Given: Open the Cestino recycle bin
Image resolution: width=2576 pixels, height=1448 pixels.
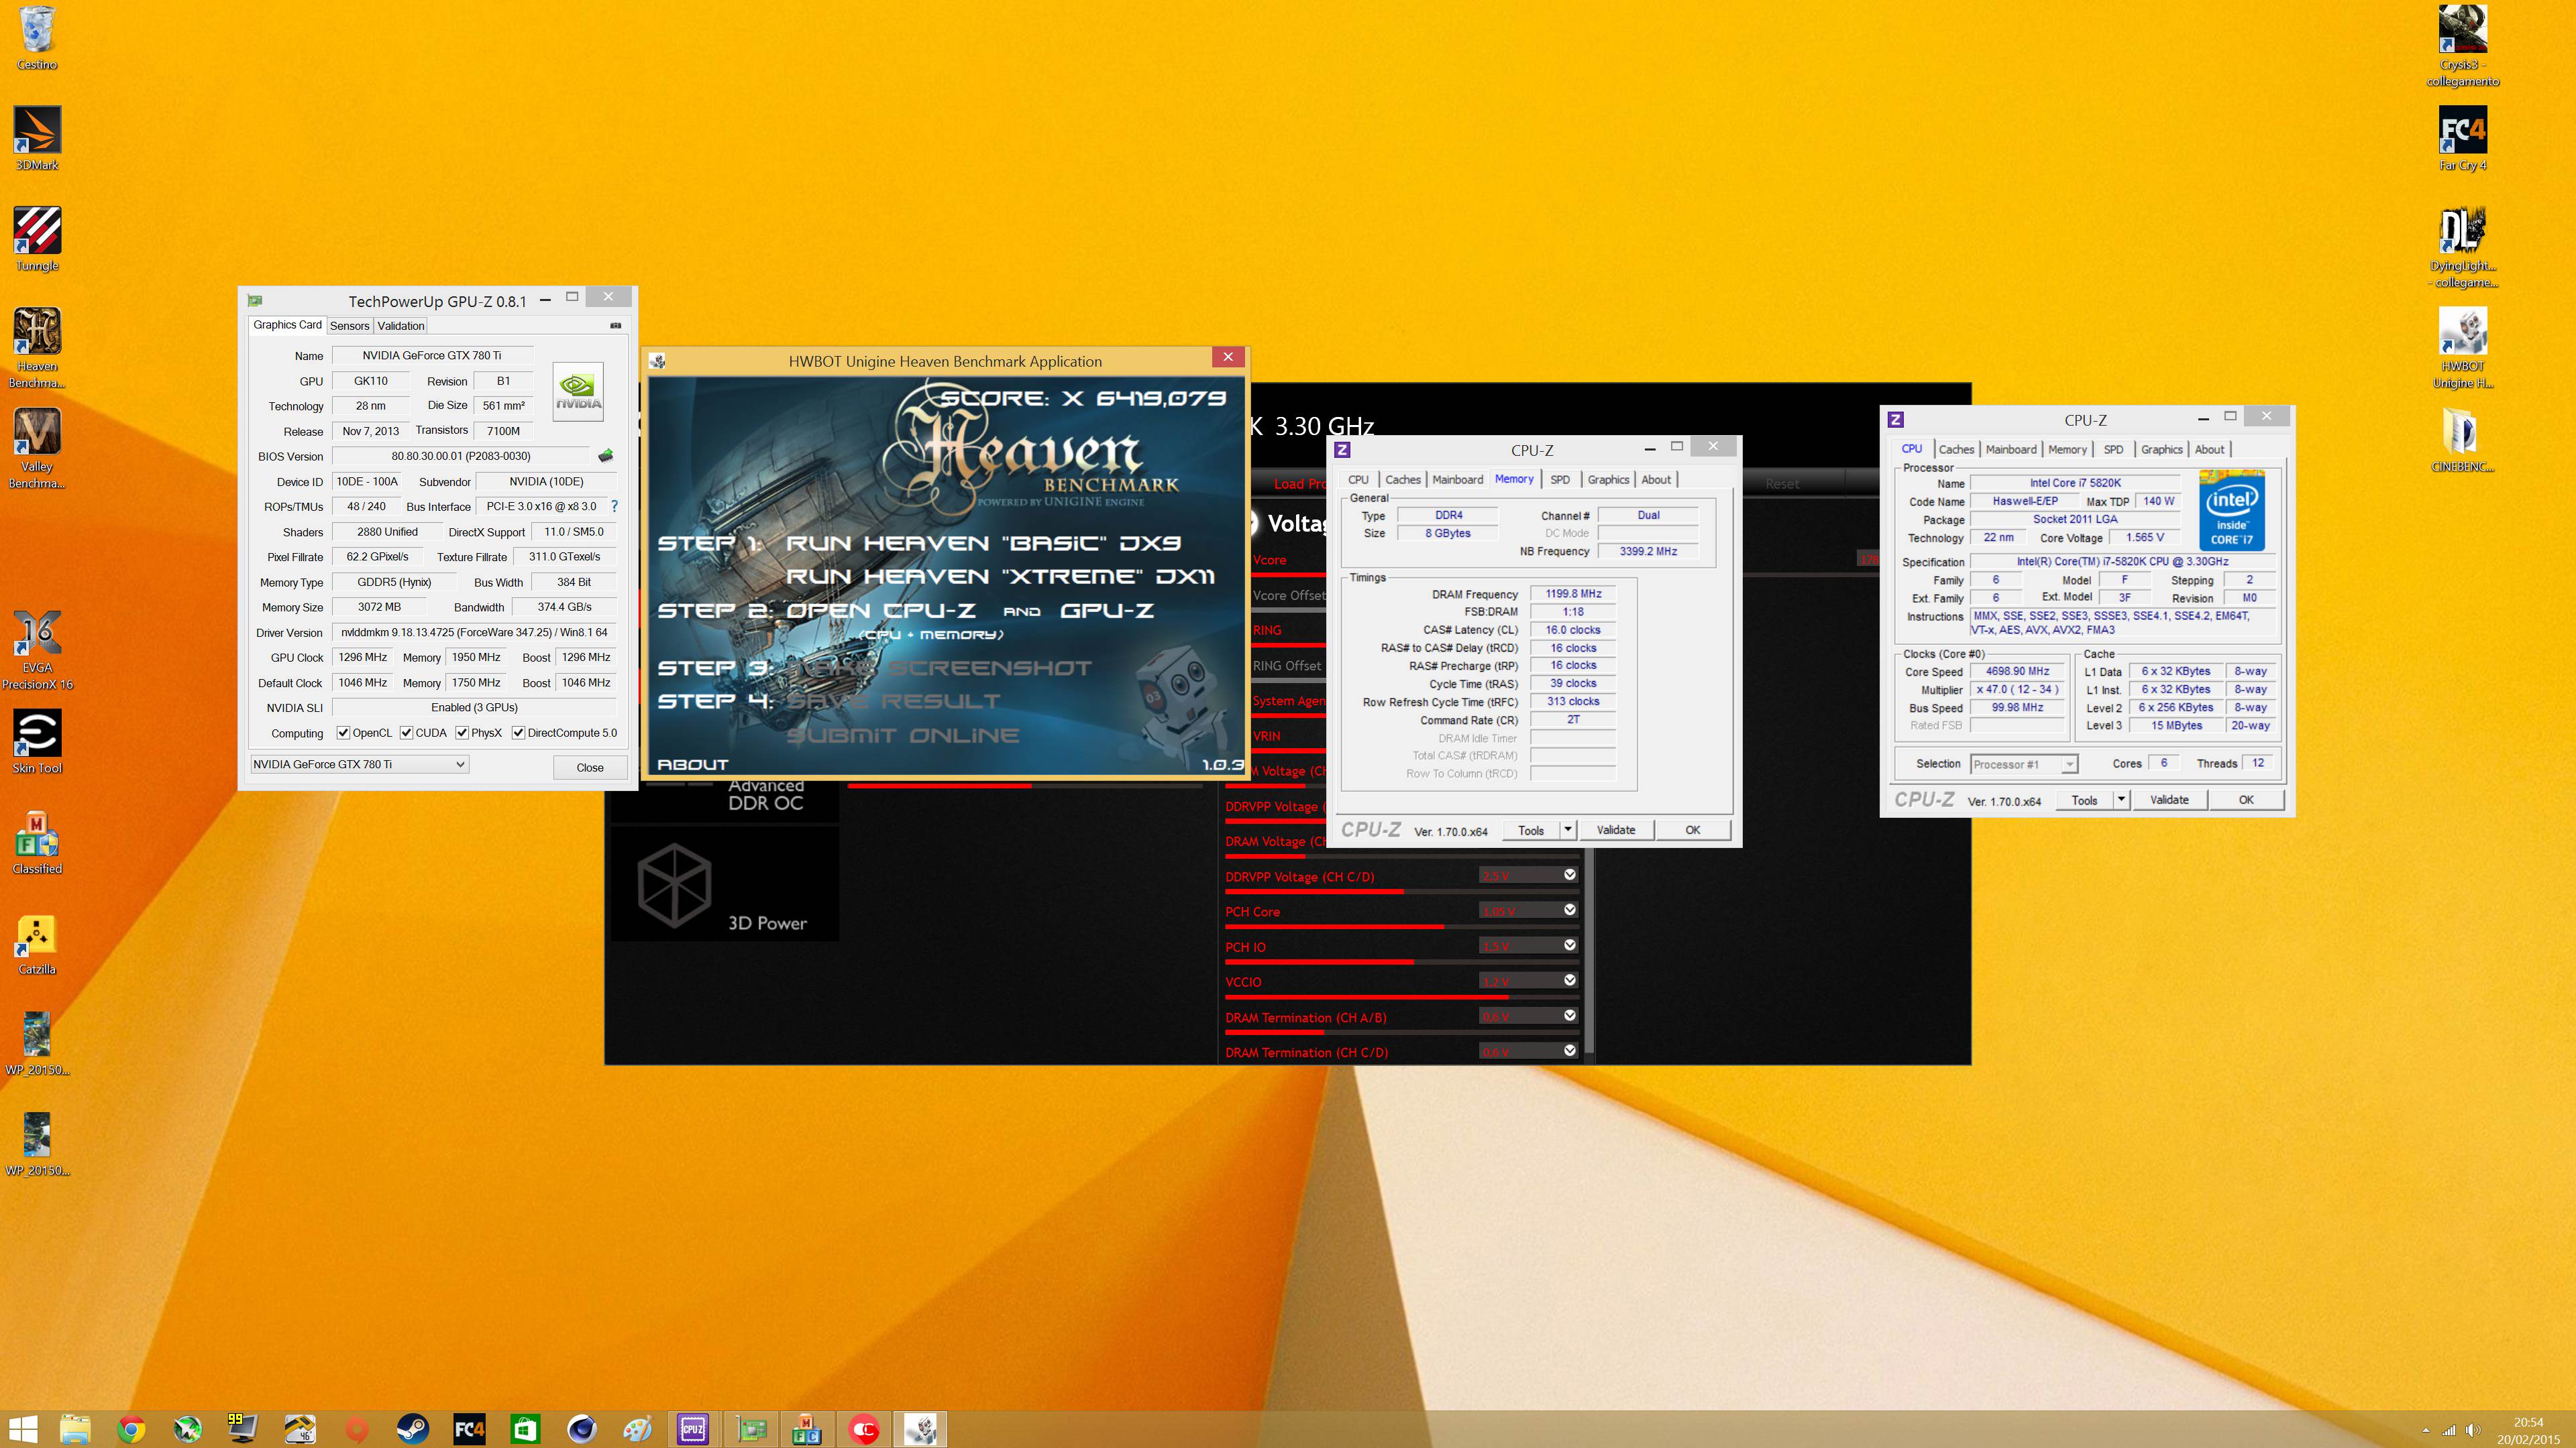Looking at the screenshot, I should (x=37, y=38).
